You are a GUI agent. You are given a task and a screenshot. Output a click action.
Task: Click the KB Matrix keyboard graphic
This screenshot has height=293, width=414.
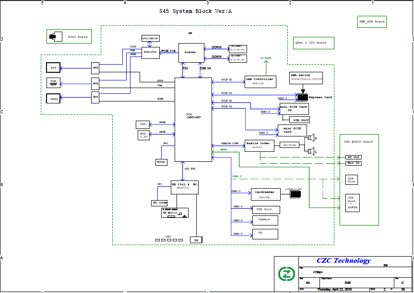pos(175,213)
